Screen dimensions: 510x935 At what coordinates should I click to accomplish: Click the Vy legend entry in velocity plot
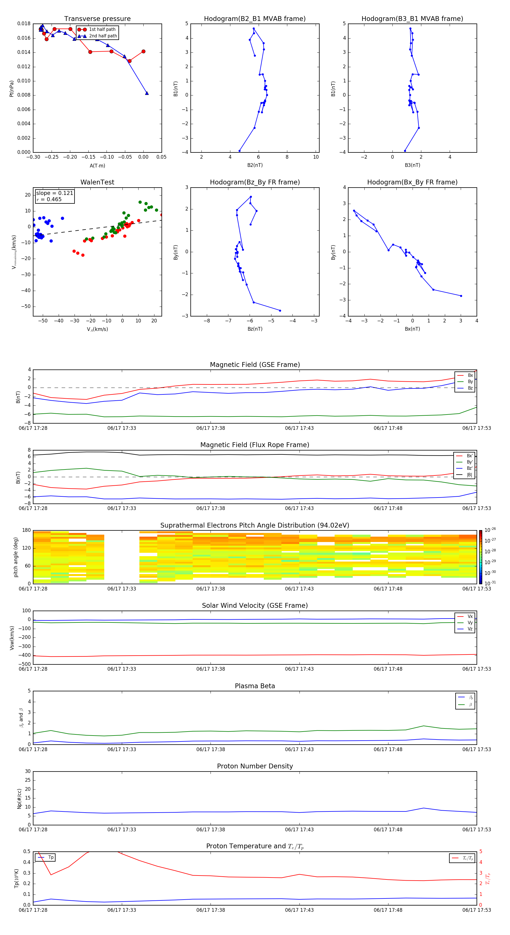(465, 622)
